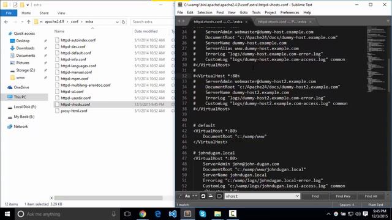Open Skype from the taskbar
392x220 pixels.
tap(203, 214)
